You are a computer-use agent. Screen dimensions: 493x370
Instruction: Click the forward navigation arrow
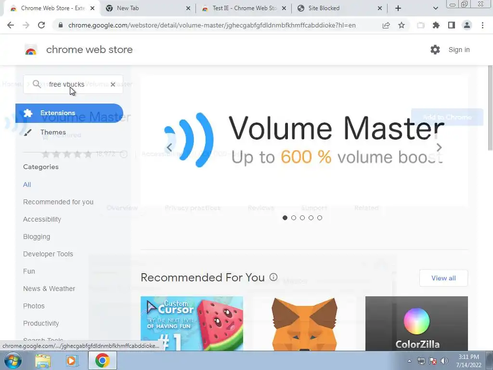click(x=26, y=25)
